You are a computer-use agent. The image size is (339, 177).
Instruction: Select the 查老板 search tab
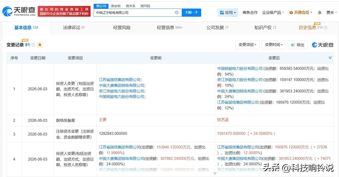tap(116, 6)
